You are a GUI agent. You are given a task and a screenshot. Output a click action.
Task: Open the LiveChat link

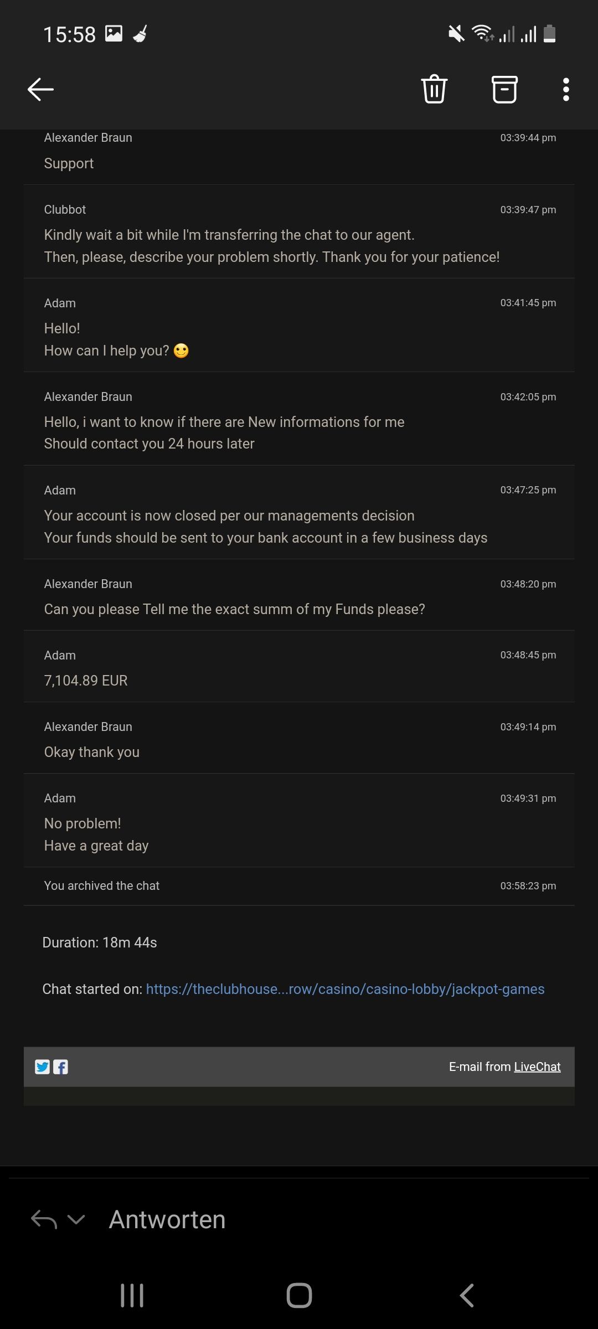(x=537, y=1067)
